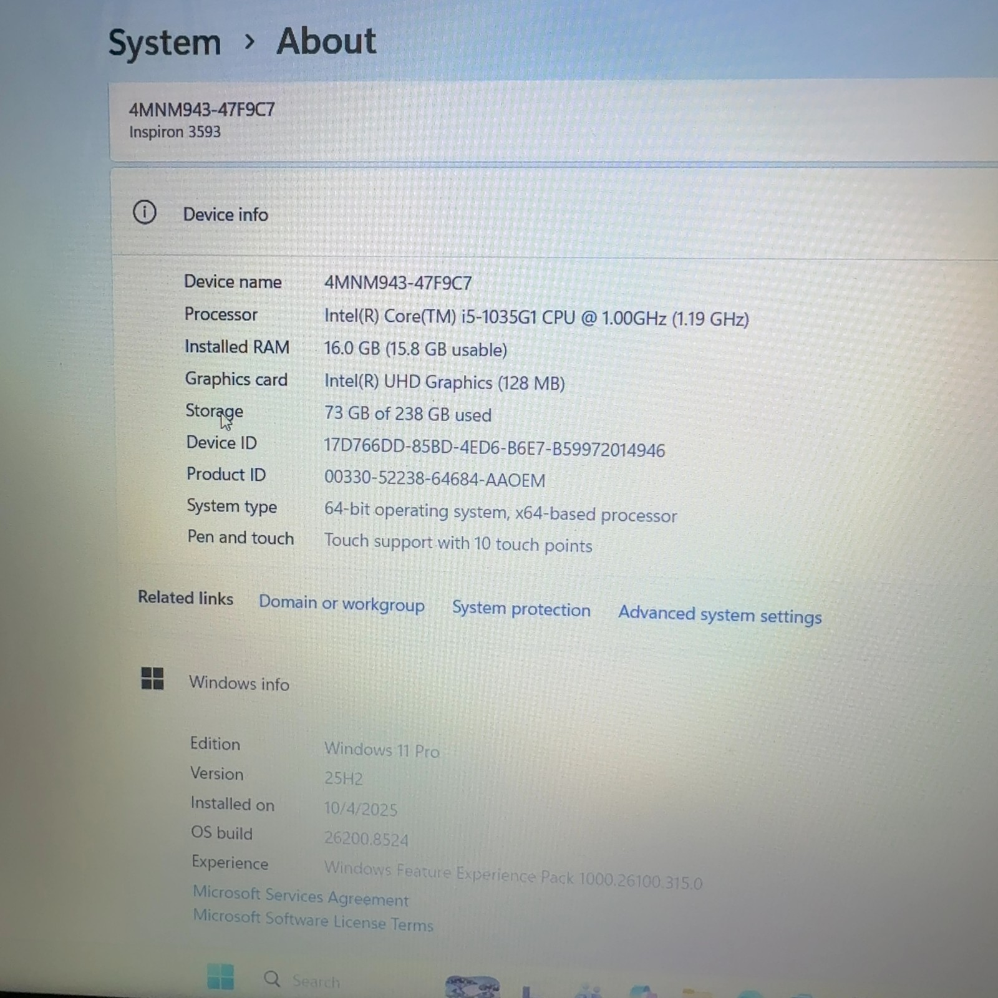Select Product ID value 00330-52238-64684-AAOEM

click(435, 479)
